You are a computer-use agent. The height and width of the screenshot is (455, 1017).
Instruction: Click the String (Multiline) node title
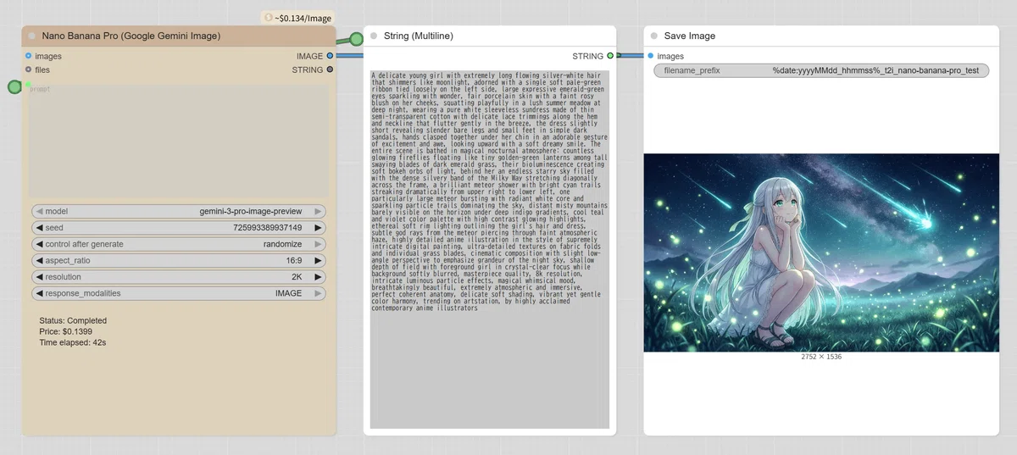coord(419,36)
